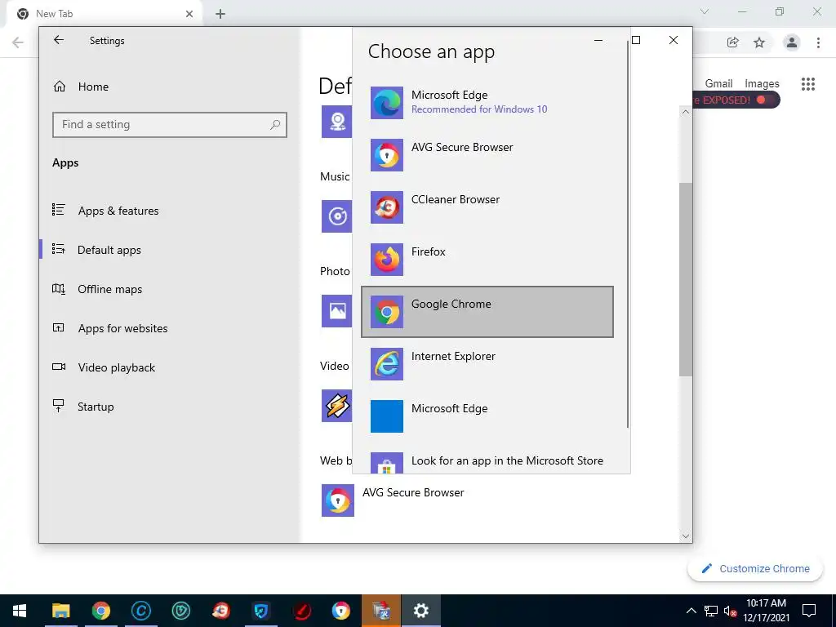Click current Web browser AVG Secure Browser

(x=393, y=500)
